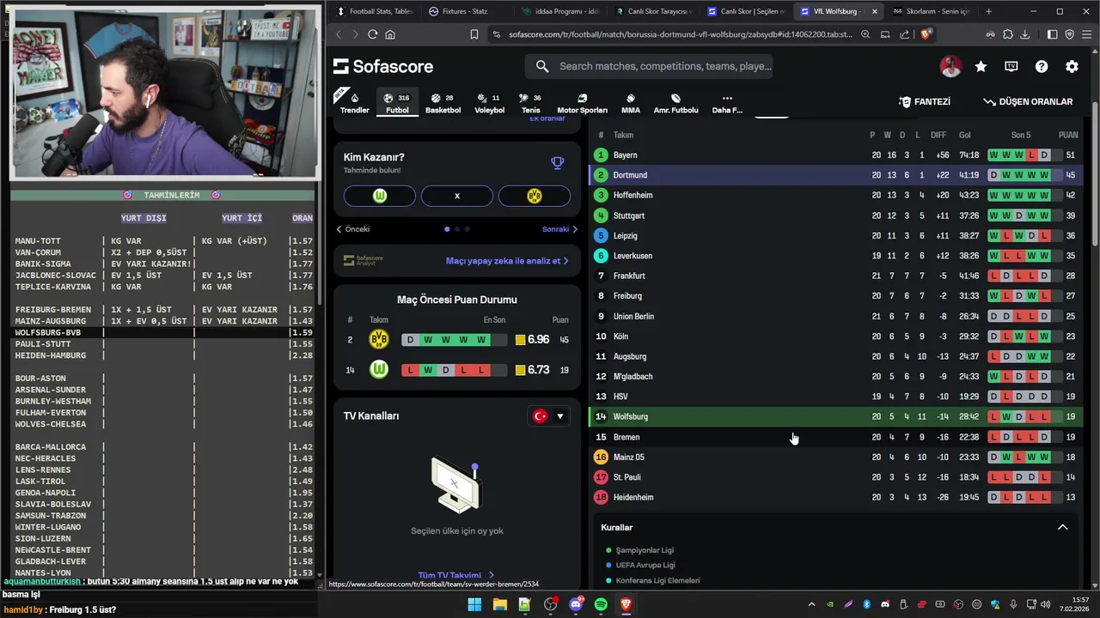The height and width of the screenshot is (618, 1100).
Task: Open Wolfsburg logo in pre-match standings
Action: tap(379, 370)
